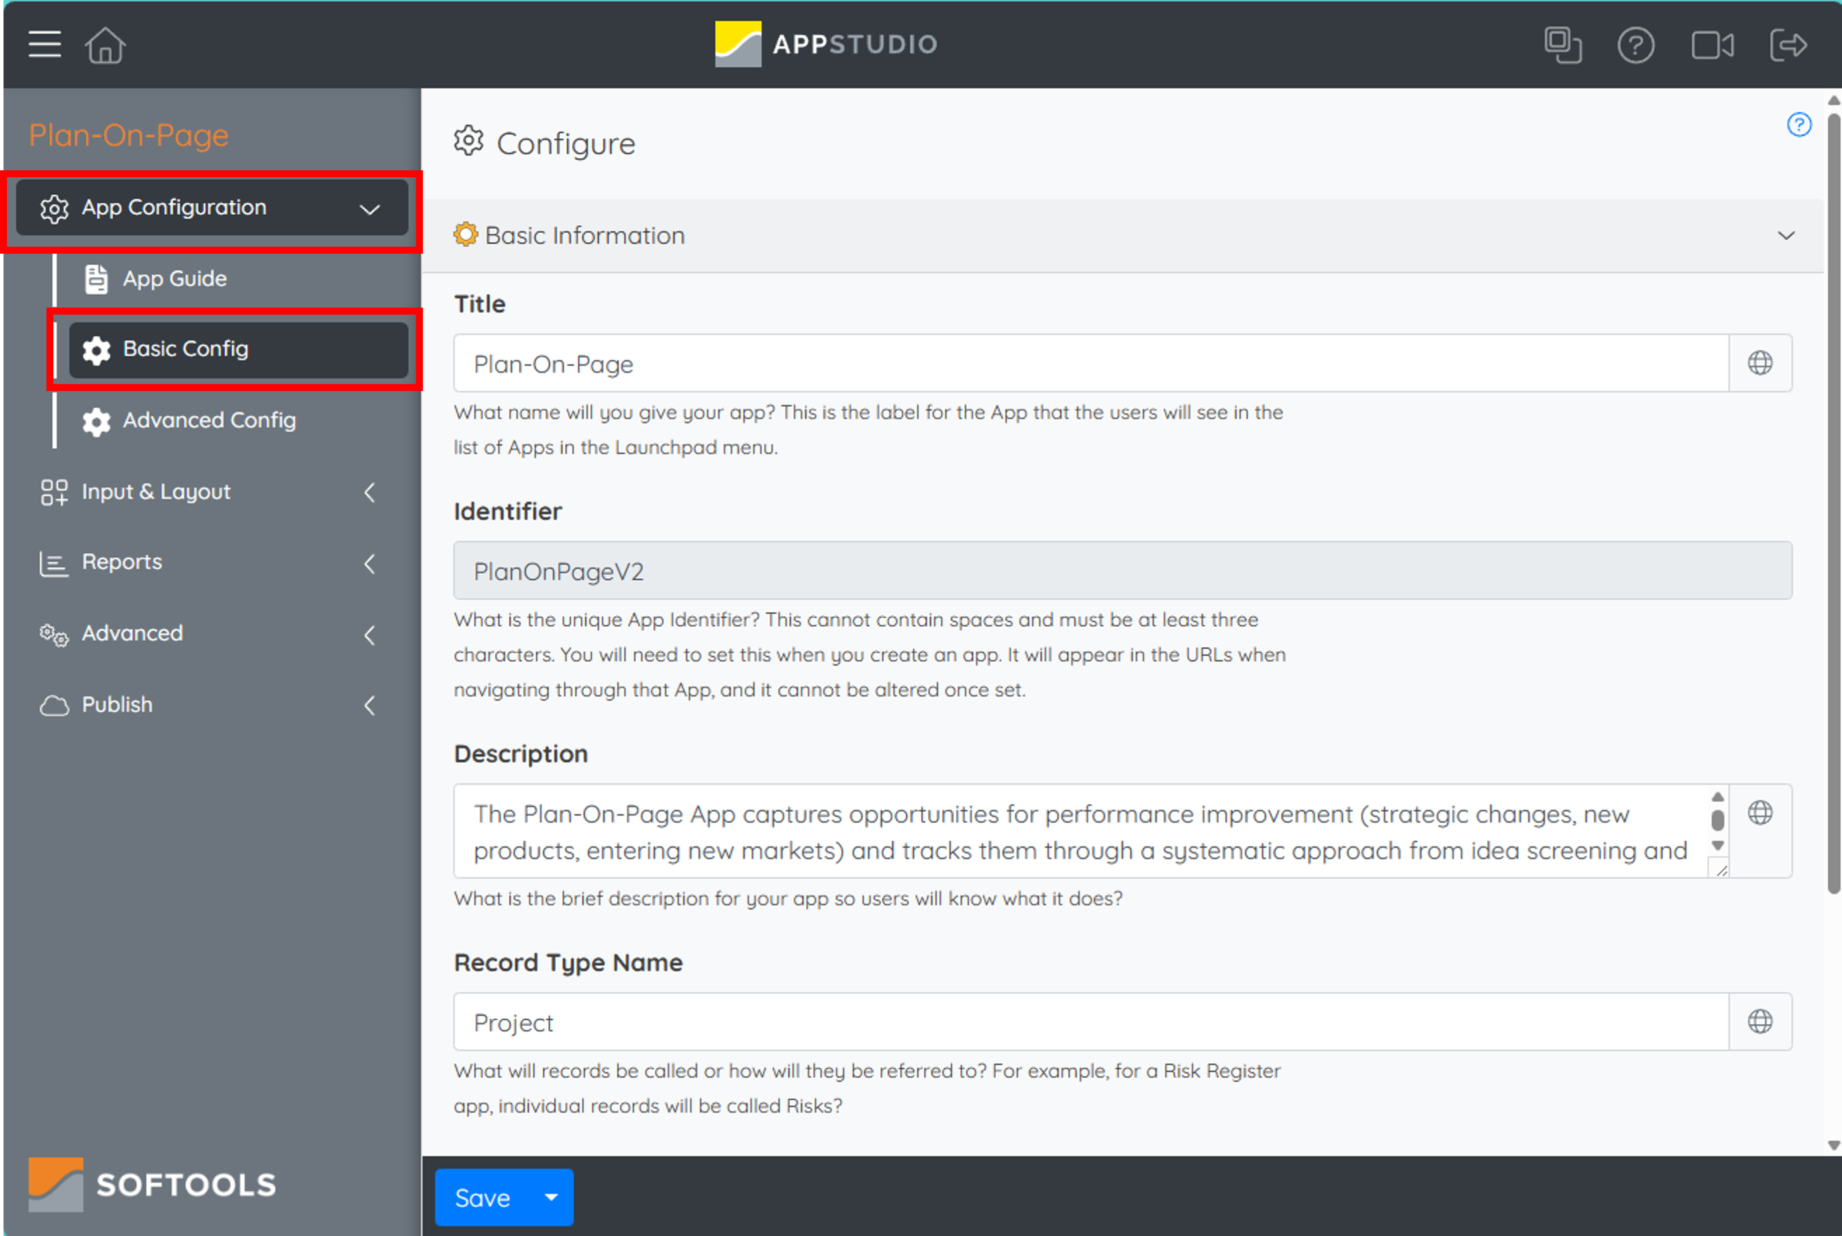
Task: Open translation globe for Description field
Action: coord(1760,813)
